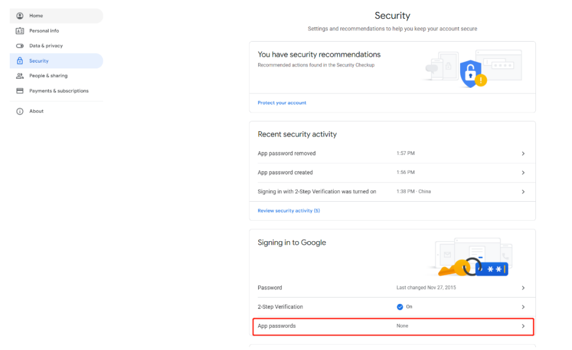Viewport: 572px width, 350px height.
Task: Click the blue checkmark next to On
Action: click(400, 307)
